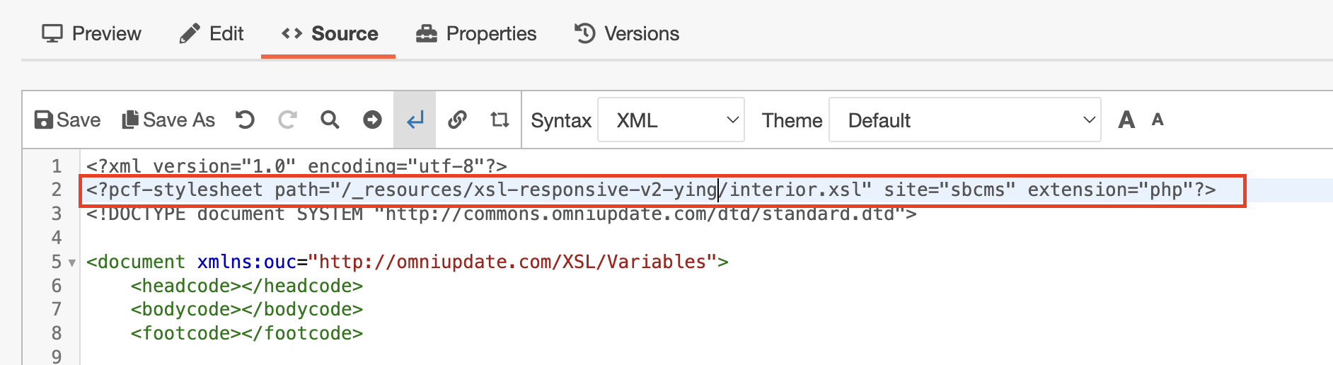Click the redo arrow icon
The image size is (1333, 365).
tap(287, 120)
